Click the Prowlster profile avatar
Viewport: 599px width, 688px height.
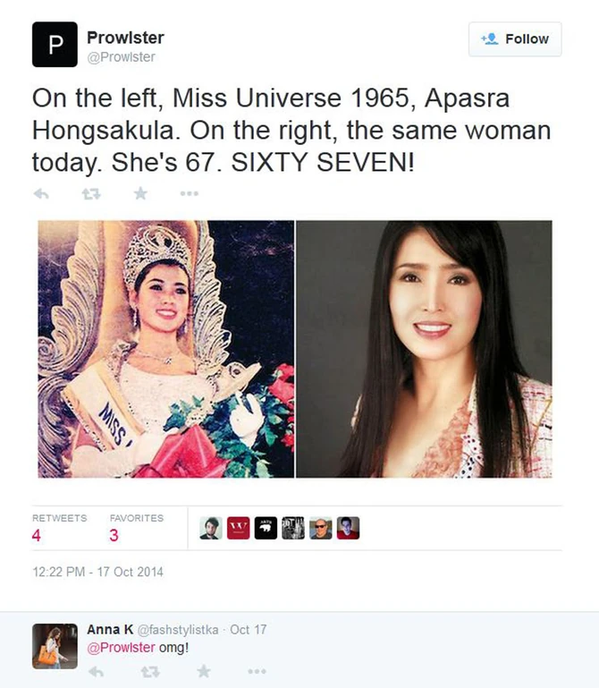(55, 45)
